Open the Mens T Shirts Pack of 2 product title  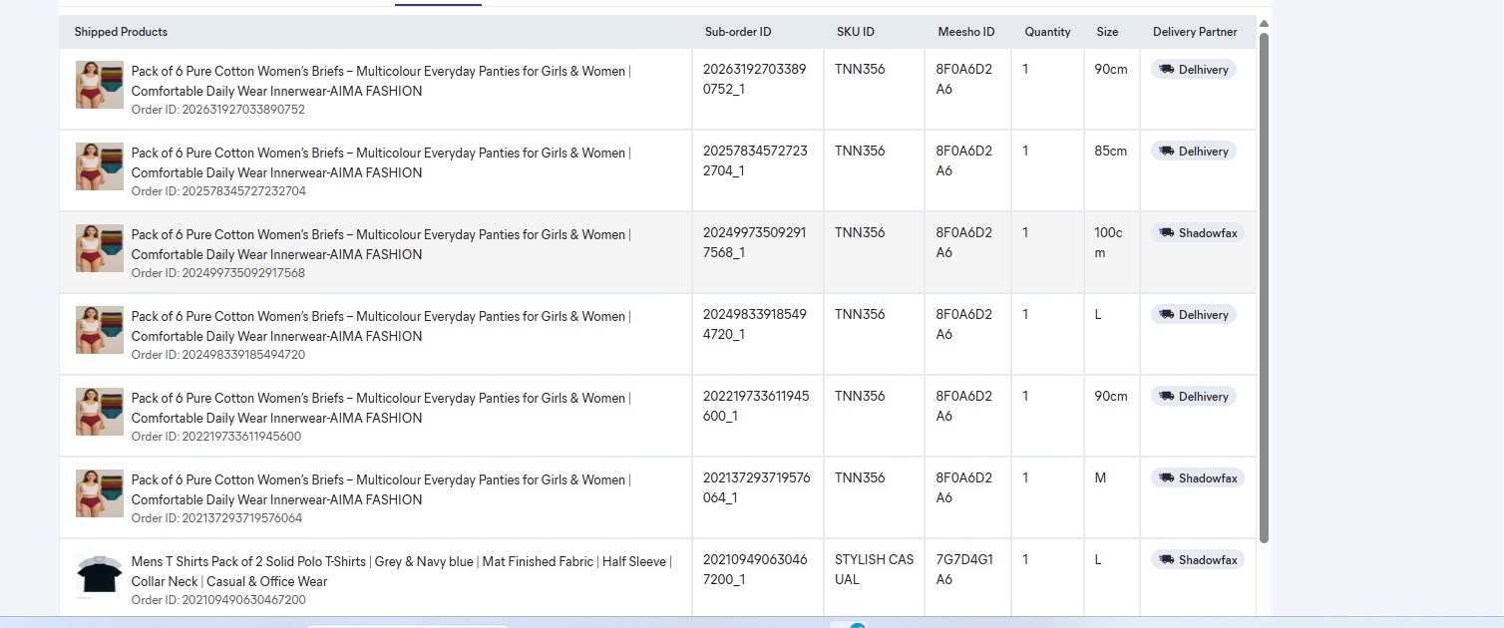[401, 571]
